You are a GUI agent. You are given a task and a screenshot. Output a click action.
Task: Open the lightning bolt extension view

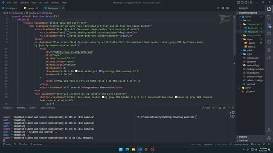pos(269,50)
